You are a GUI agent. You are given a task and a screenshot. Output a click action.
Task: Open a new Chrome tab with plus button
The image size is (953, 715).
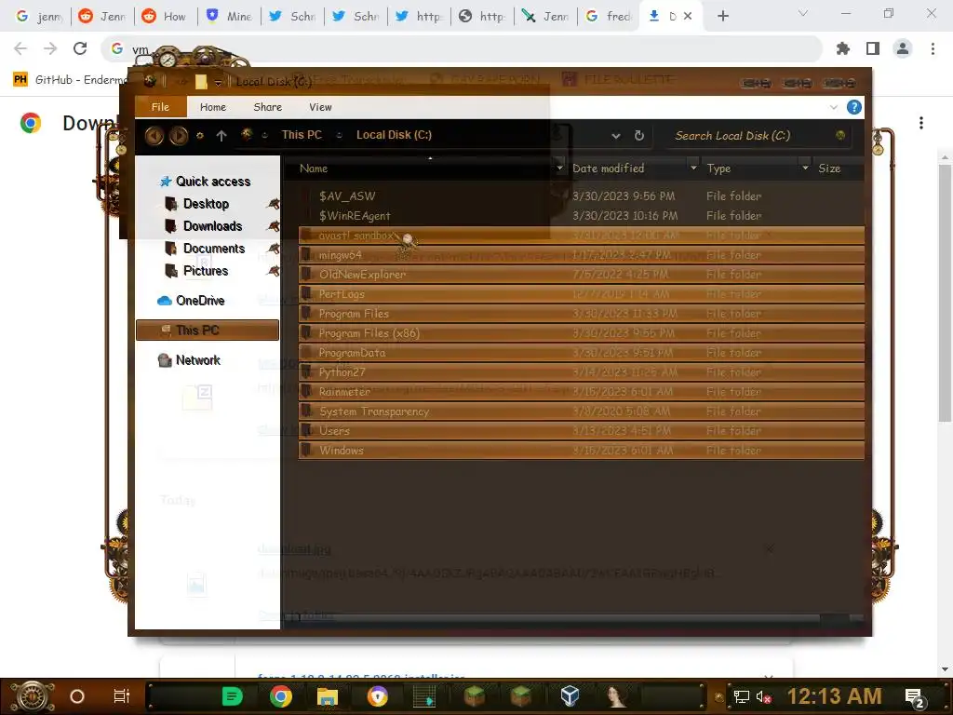pyautogui.click(x=722, y=17)
